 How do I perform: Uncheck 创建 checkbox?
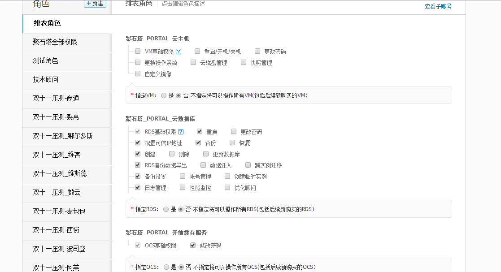[138, 154]
